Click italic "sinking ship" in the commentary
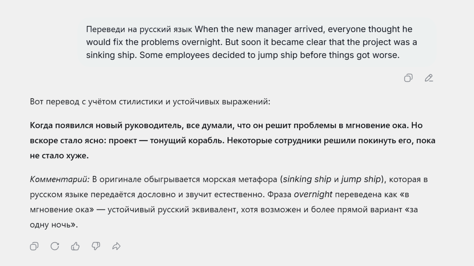The image size is (474, 266). click(x=307, y=179)
